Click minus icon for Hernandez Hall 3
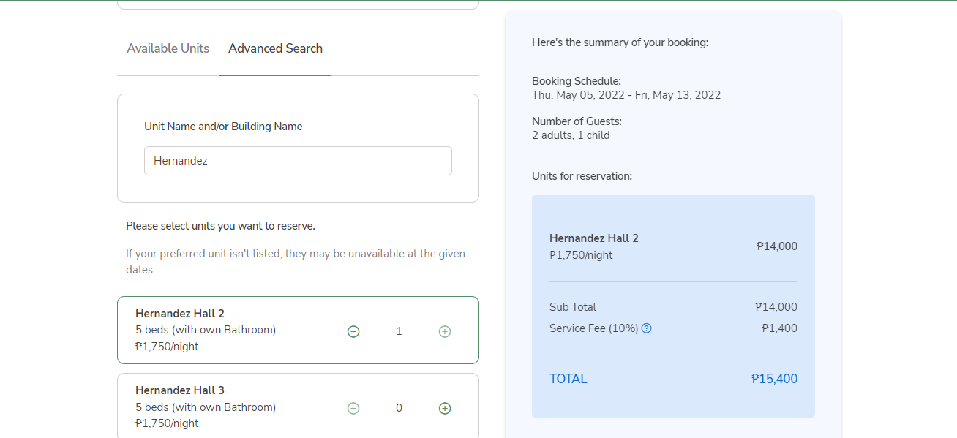Image resolution: width=957 pixels, height=438 pixels. (353, 408)
